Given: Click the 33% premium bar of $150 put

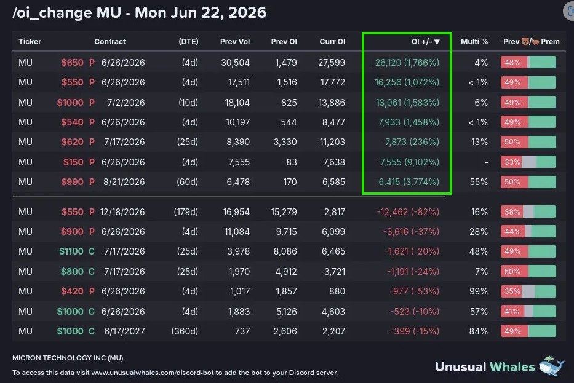Looking at the screenshot, I should pyautogui.click(x=528, y=162).
